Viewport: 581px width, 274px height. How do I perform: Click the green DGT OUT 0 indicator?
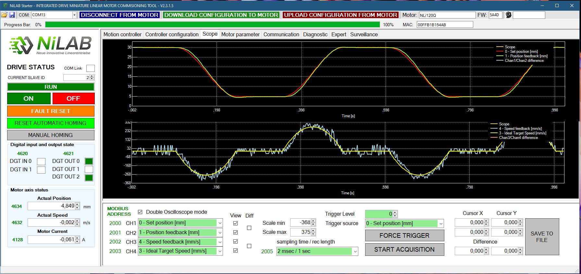tap(89, 161)
